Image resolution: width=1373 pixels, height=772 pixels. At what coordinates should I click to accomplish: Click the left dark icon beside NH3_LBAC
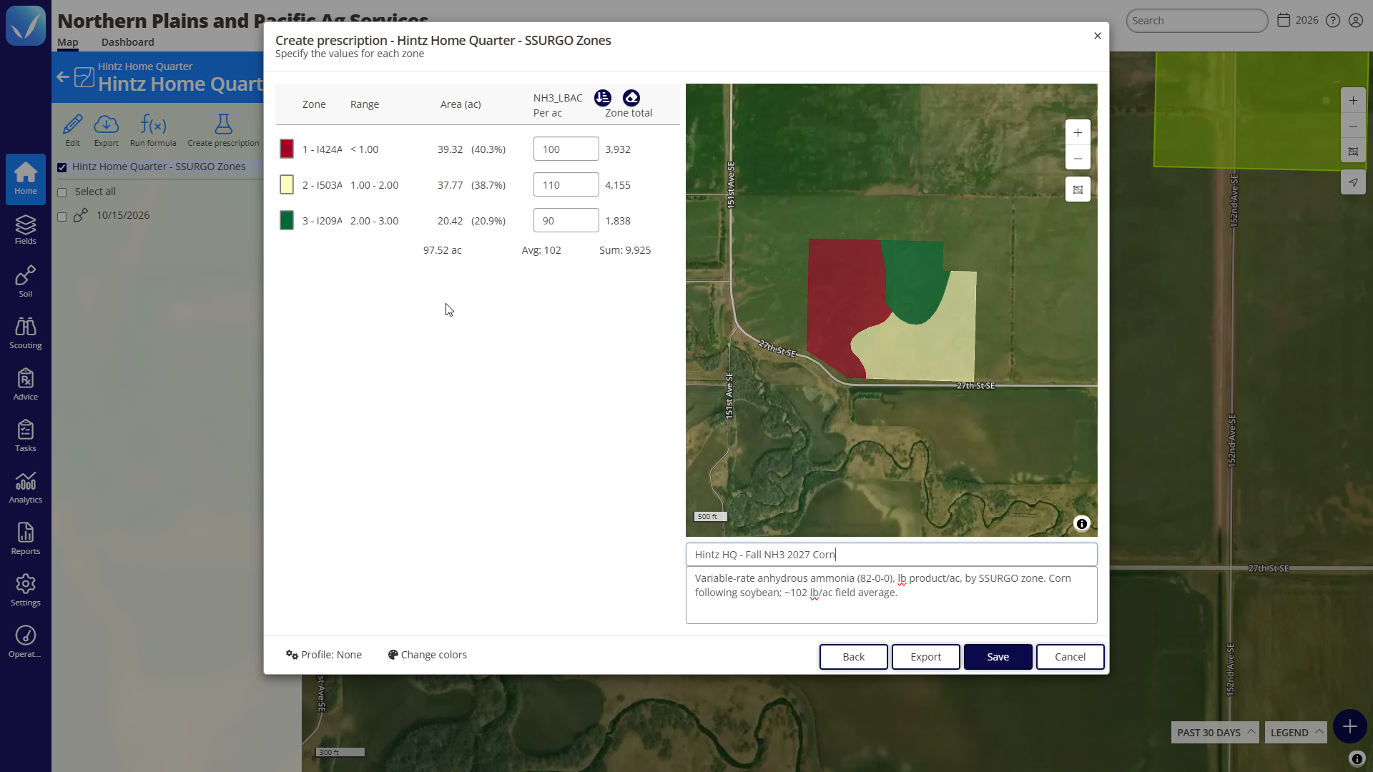tap(603, 98)
